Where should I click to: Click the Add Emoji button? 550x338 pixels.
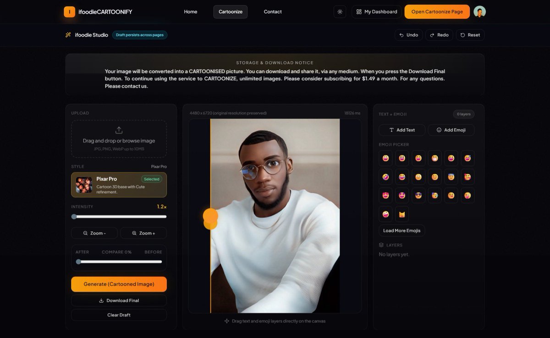pos(451,130)
